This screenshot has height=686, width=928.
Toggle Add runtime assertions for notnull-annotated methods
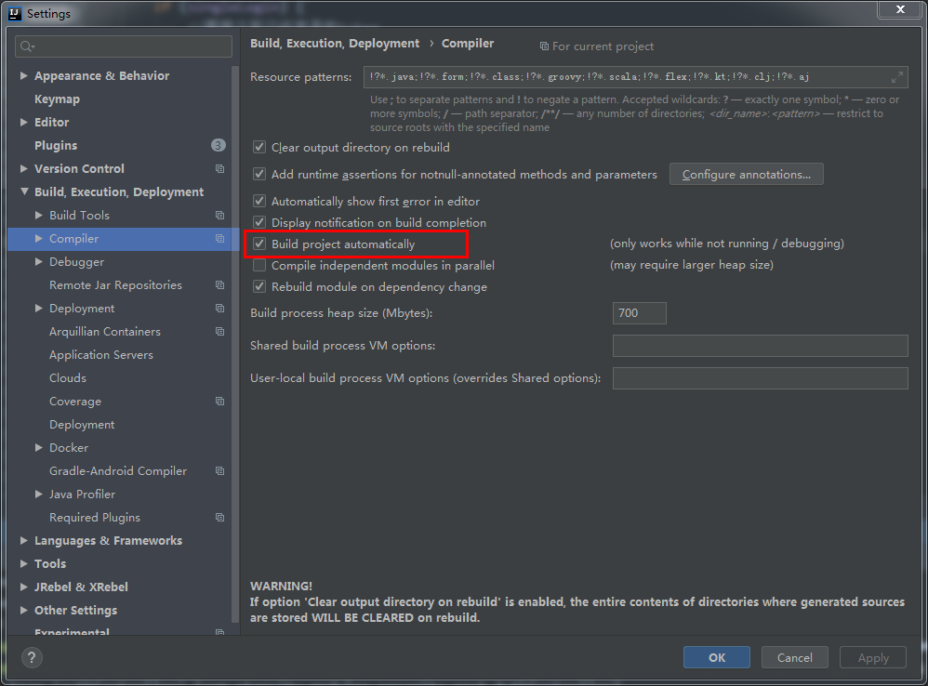(259, 174)
